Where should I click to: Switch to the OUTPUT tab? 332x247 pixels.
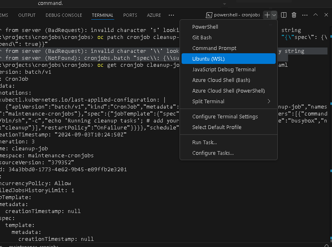click(x=27, y=15)
